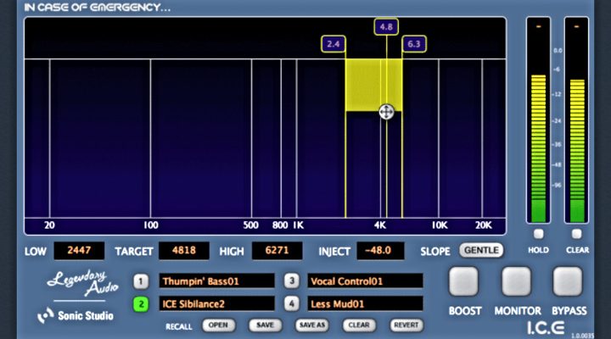
Task: Click the LOW frequency field showing 2447
Action: [79, 251]
